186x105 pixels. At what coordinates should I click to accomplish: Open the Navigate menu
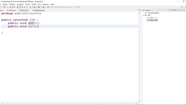click(20, 4)
